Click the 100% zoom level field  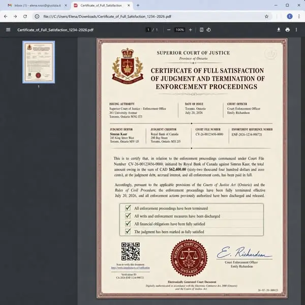179,30
